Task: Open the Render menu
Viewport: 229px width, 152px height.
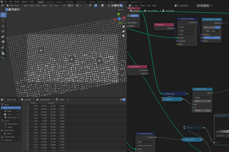Action: click(x=17, y=2)
